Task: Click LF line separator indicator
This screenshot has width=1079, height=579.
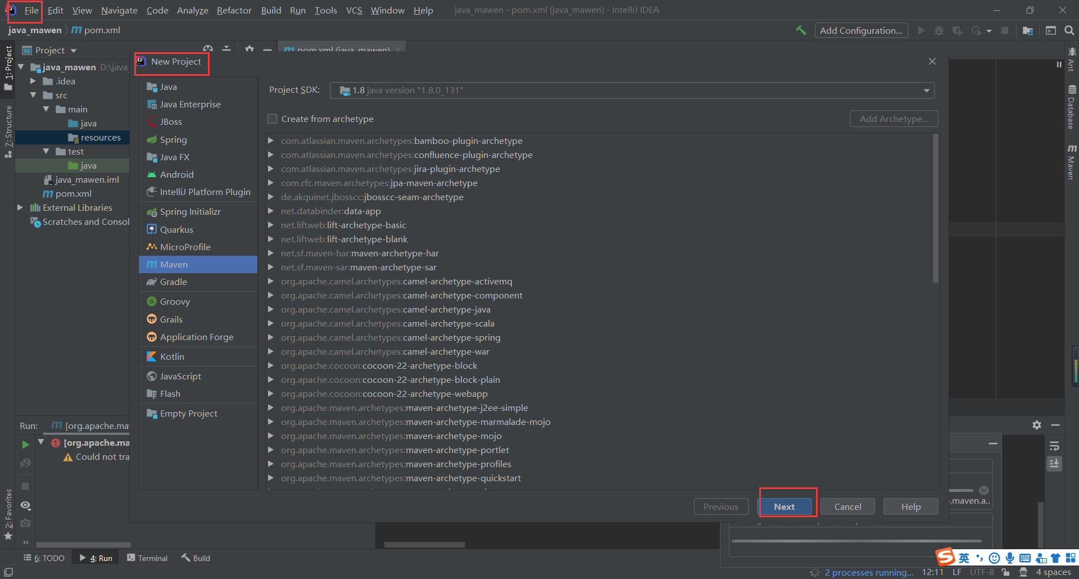Action: click(x=956, y=572)
